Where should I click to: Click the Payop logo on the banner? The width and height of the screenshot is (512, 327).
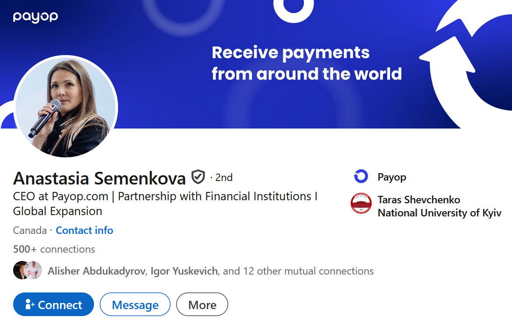35,17
